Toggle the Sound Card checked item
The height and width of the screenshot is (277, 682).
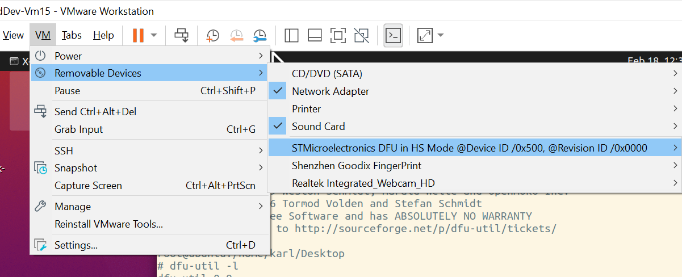[x=475, y=127]
